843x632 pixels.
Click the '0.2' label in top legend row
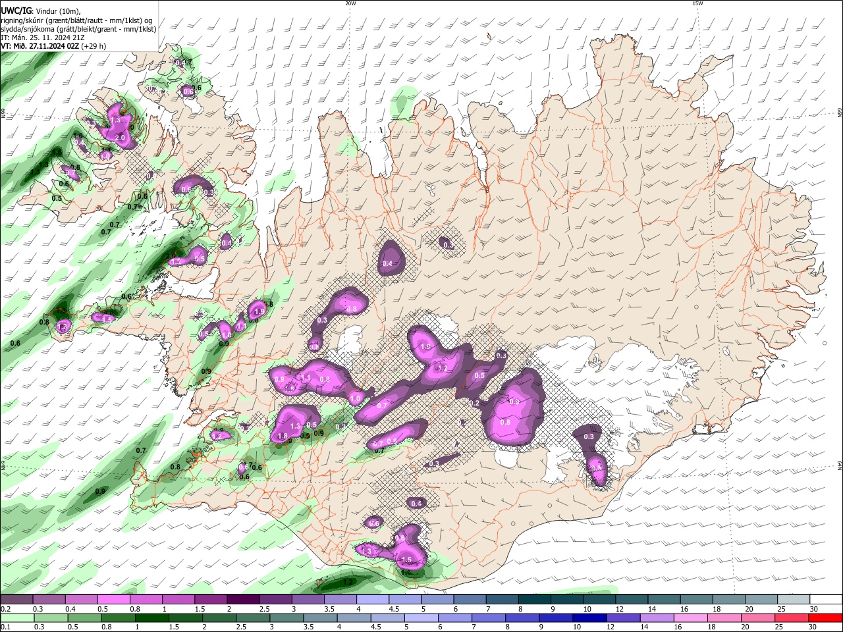(x=6, y=609)
